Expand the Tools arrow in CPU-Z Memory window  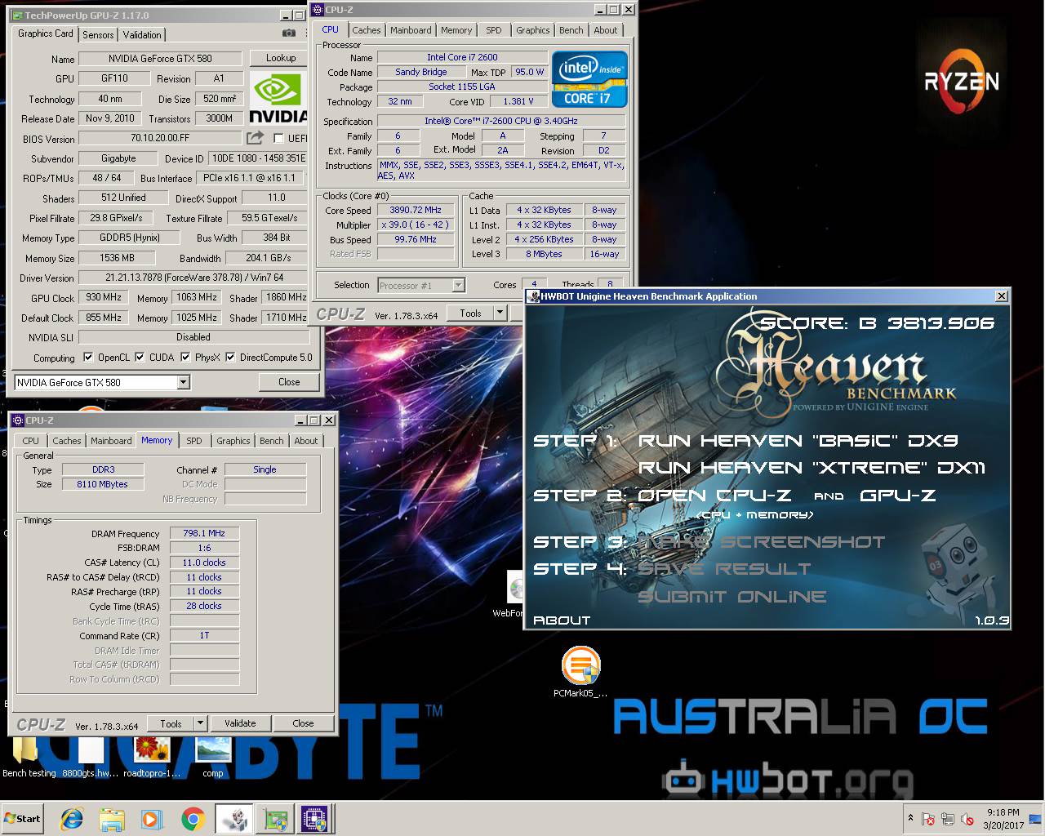point(200,723)
